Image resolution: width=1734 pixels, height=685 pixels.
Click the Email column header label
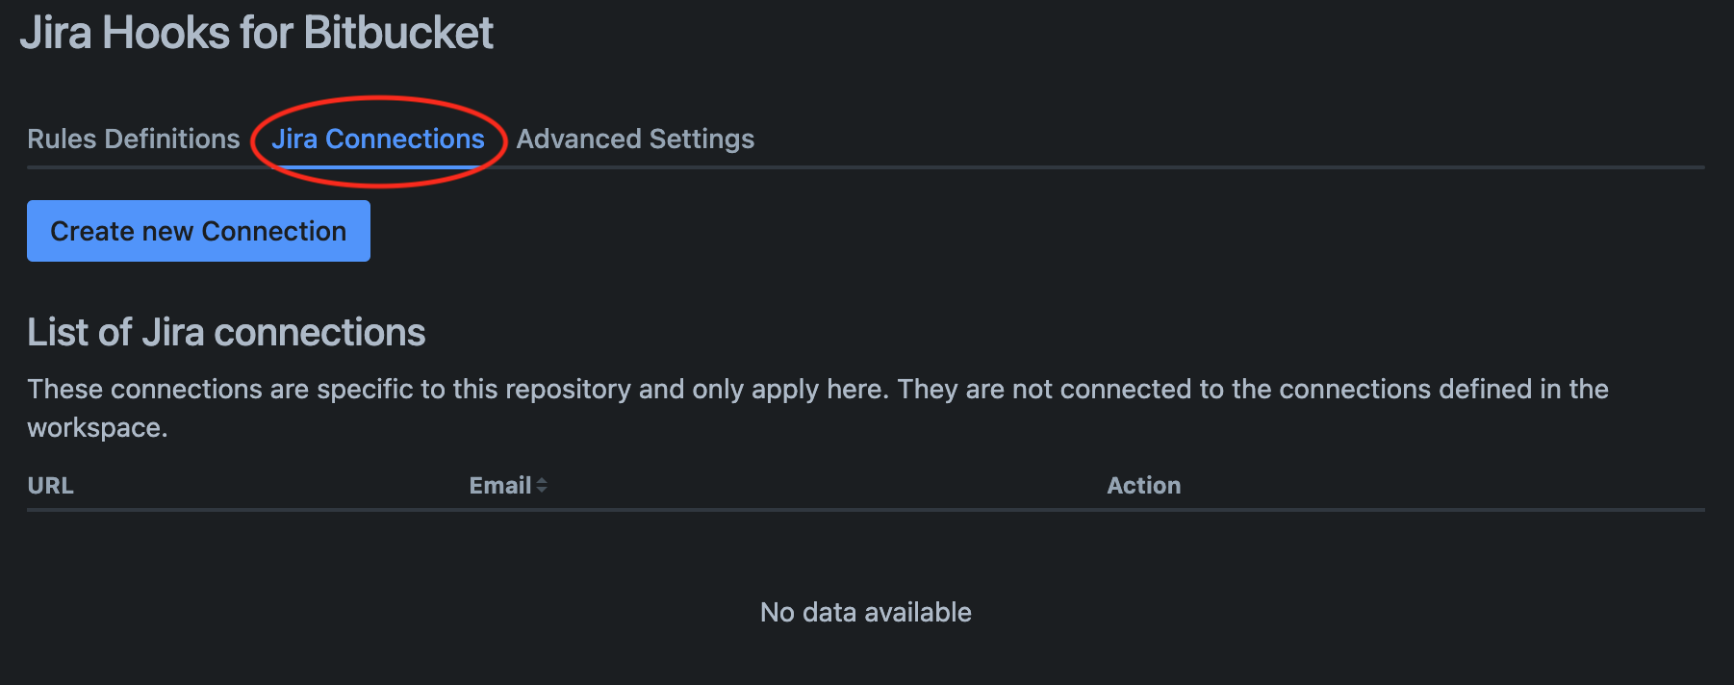pyautogui.click(x=498, y=485)
